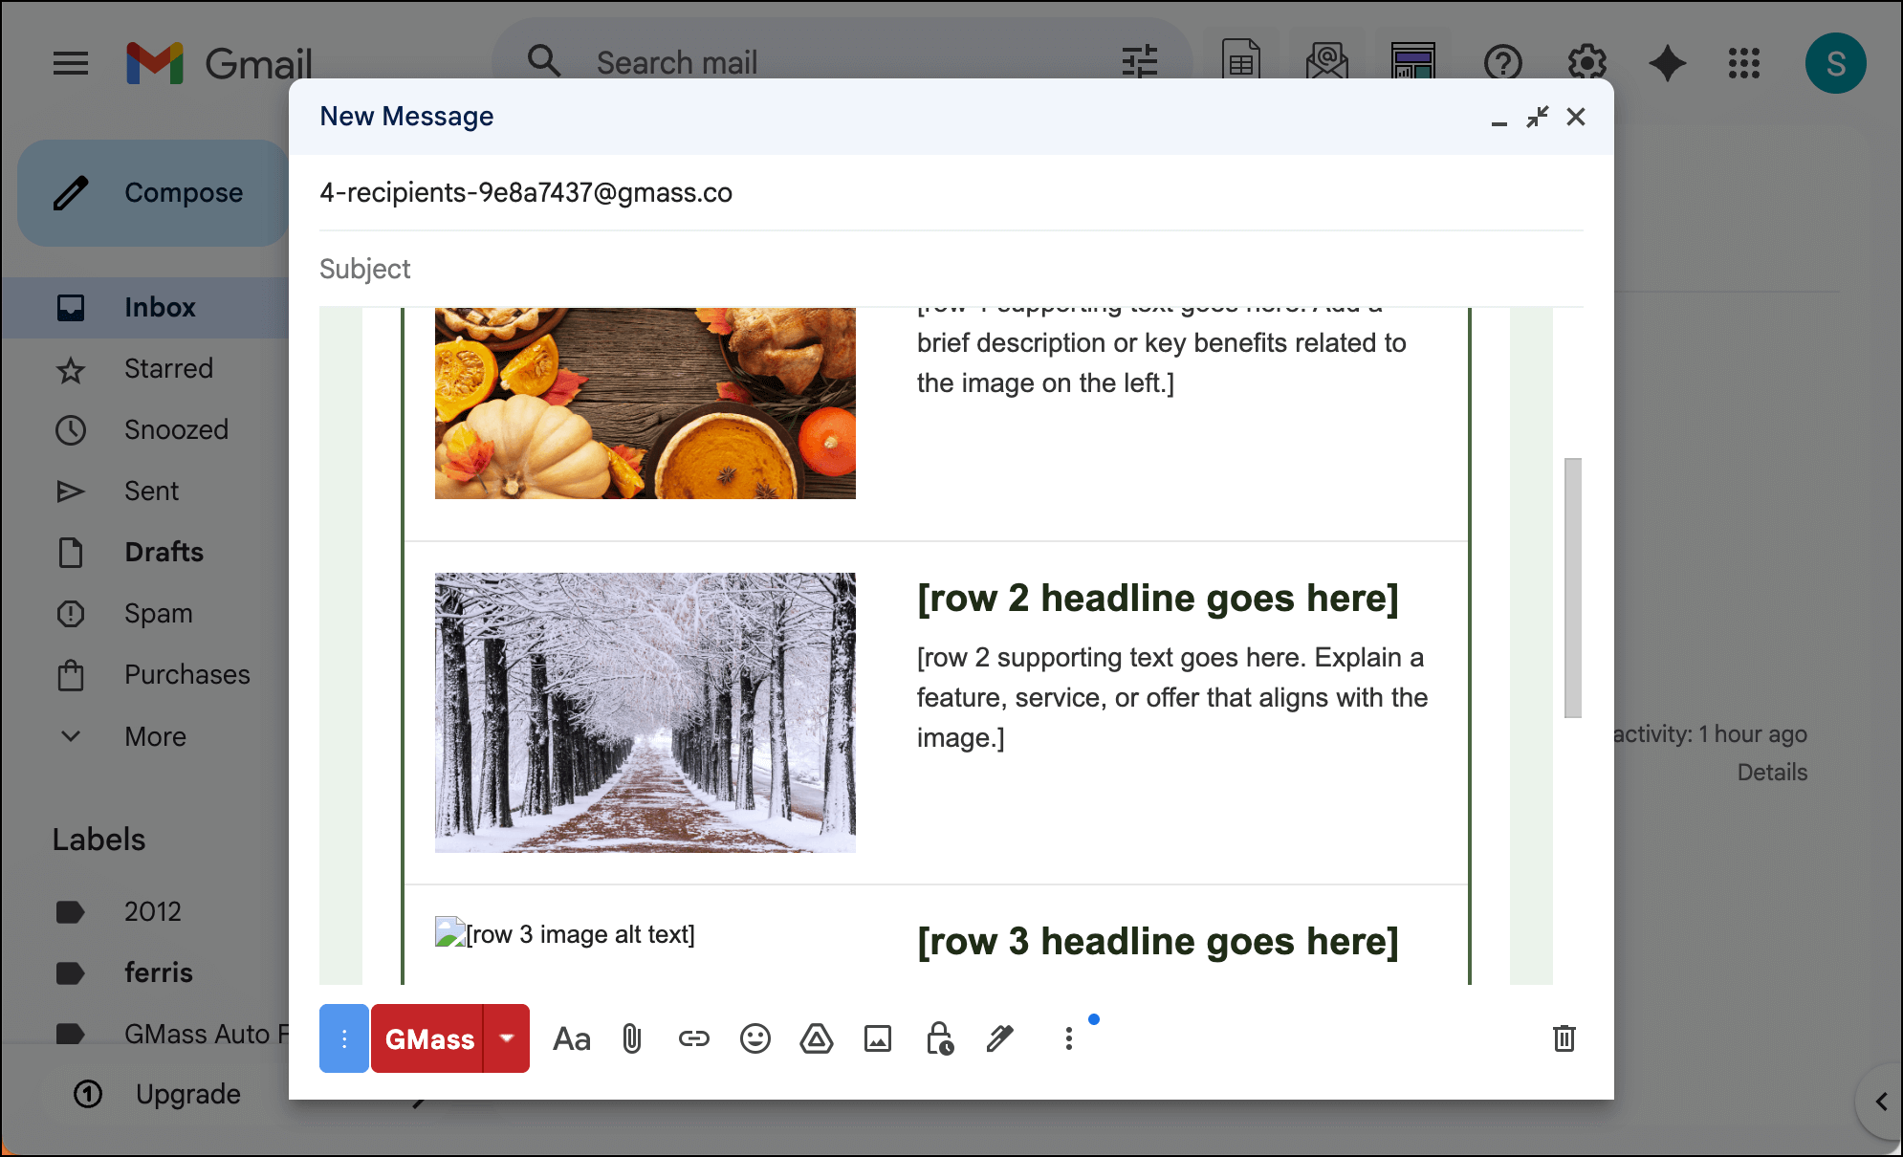Expand the More sidebar section
The height and width of the screenshot is (1157, 1903).
click(x=155, y=736)
